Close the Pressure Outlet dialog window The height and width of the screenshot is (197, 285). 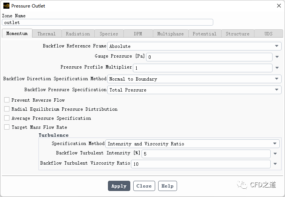pyautogui.click(x=279, y=6)
